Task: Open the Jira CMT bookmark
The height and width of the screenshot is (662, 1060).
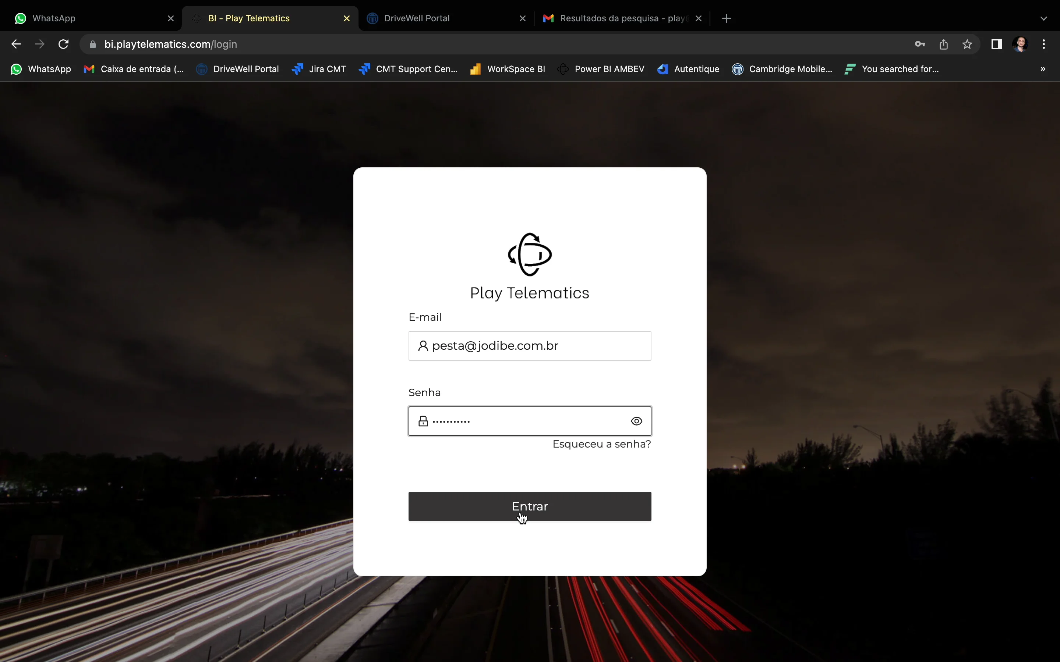Action: tap(319, 69)
